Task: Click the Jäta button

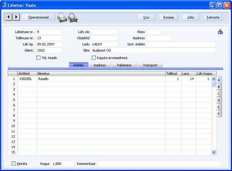Action: click(191, 17)
